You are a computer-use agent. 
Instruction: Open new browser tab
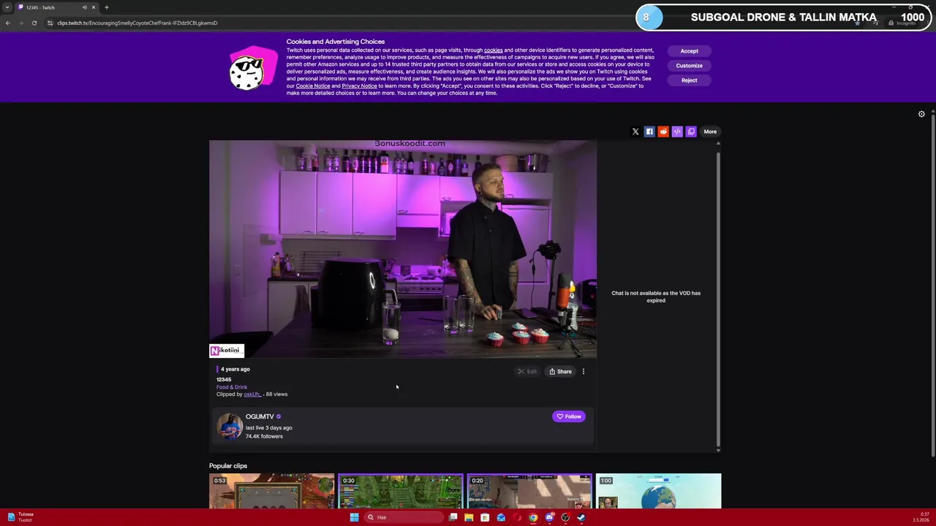tap(106, 7)
